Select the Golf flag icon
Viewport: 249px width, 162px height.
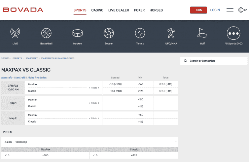[202, 33]
